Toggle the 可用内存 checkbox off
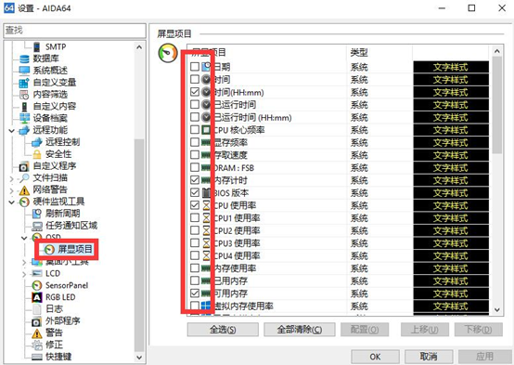Screen dimensions: 514x365 click(195, 293)
